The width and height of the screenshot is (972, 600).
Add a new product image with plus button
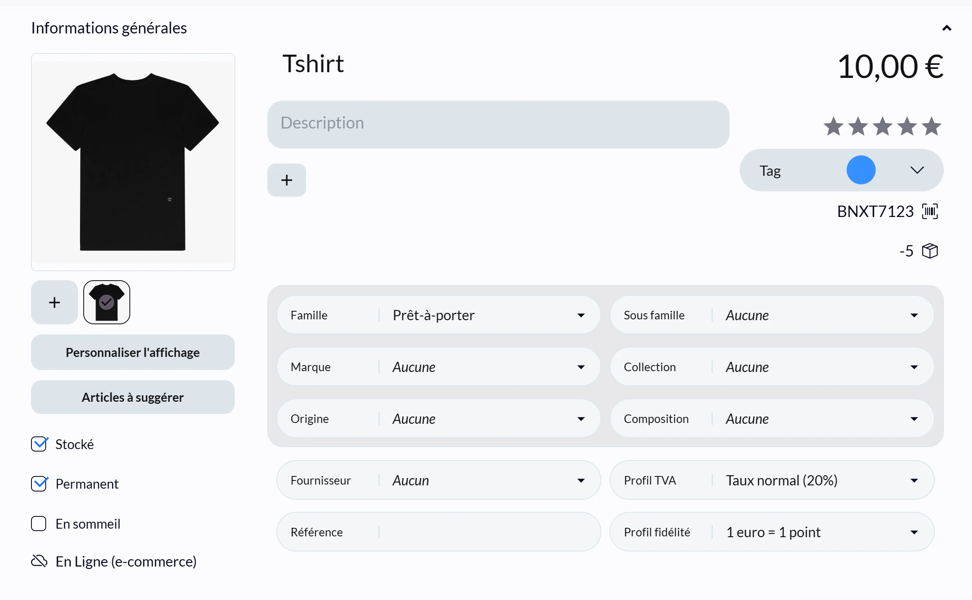[x=54, y=302]
